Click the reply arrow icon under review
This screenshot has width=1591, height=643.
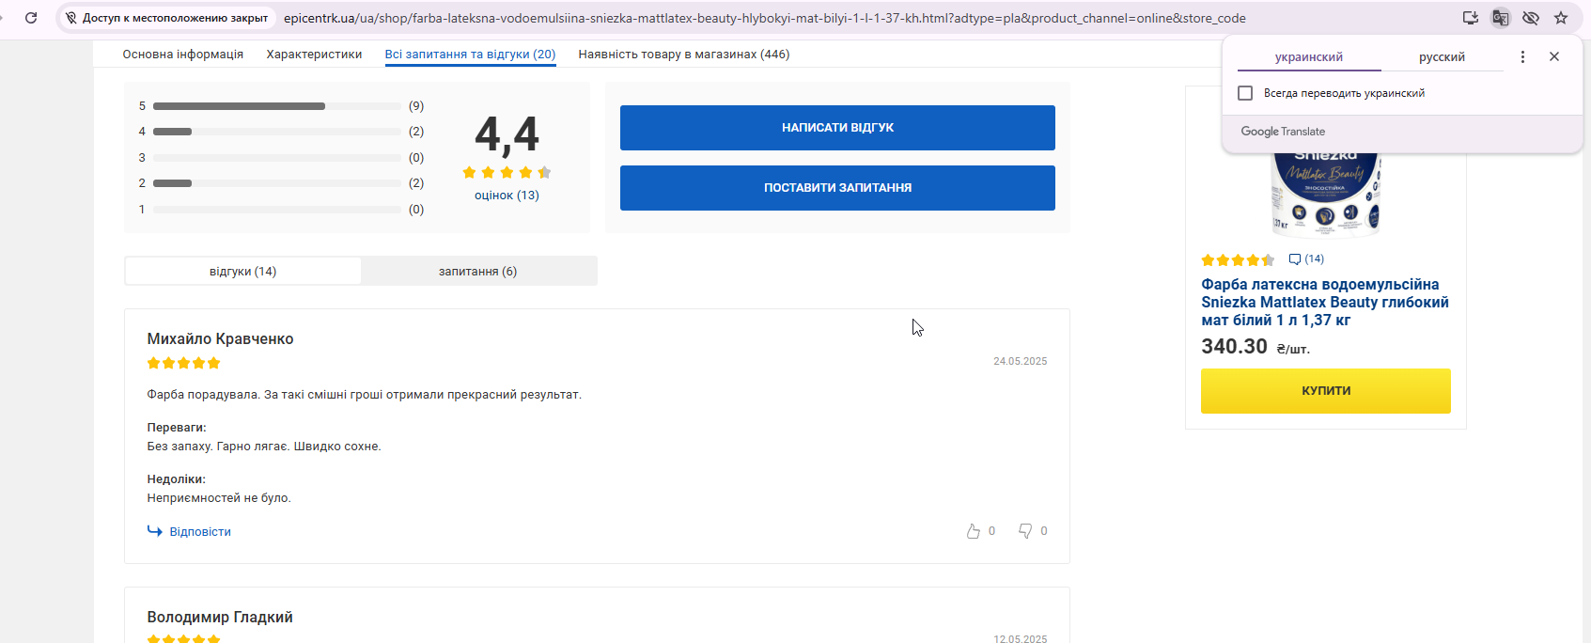point(155,531)
